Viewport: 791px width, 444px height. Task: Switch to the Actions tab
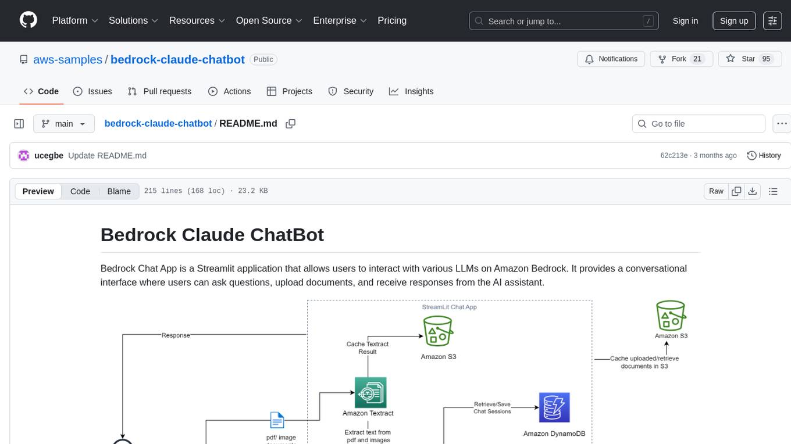pyautogui.click(x=229, y=91)
